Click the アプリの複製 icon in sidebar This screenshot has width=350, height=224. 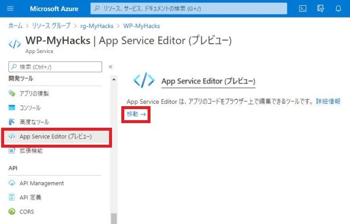coord(12,93)
